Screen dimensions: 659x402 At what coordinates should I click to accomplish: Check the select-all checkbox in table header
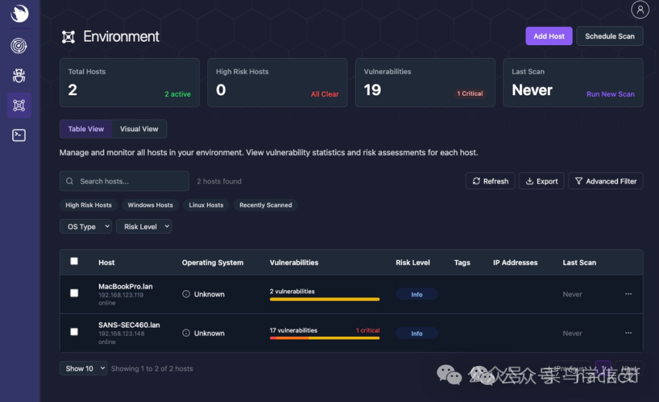(74, 260)
